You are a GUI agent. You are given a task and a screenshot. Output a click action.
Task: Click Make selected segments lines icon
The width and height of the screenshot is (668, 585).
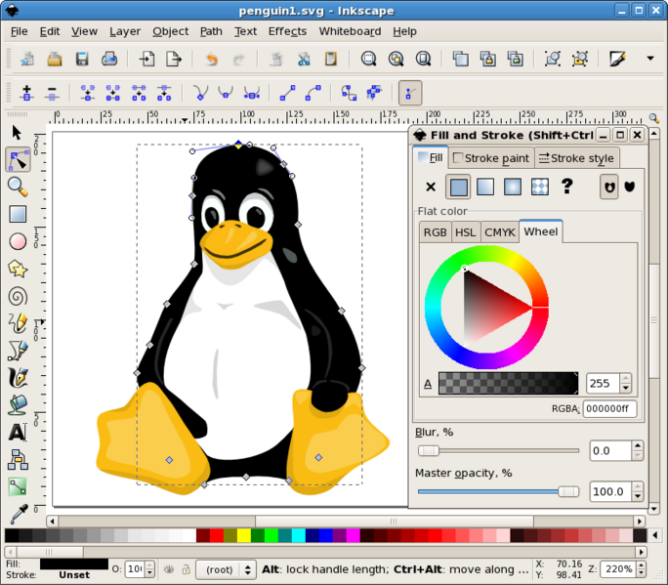(x=287, y=93)
